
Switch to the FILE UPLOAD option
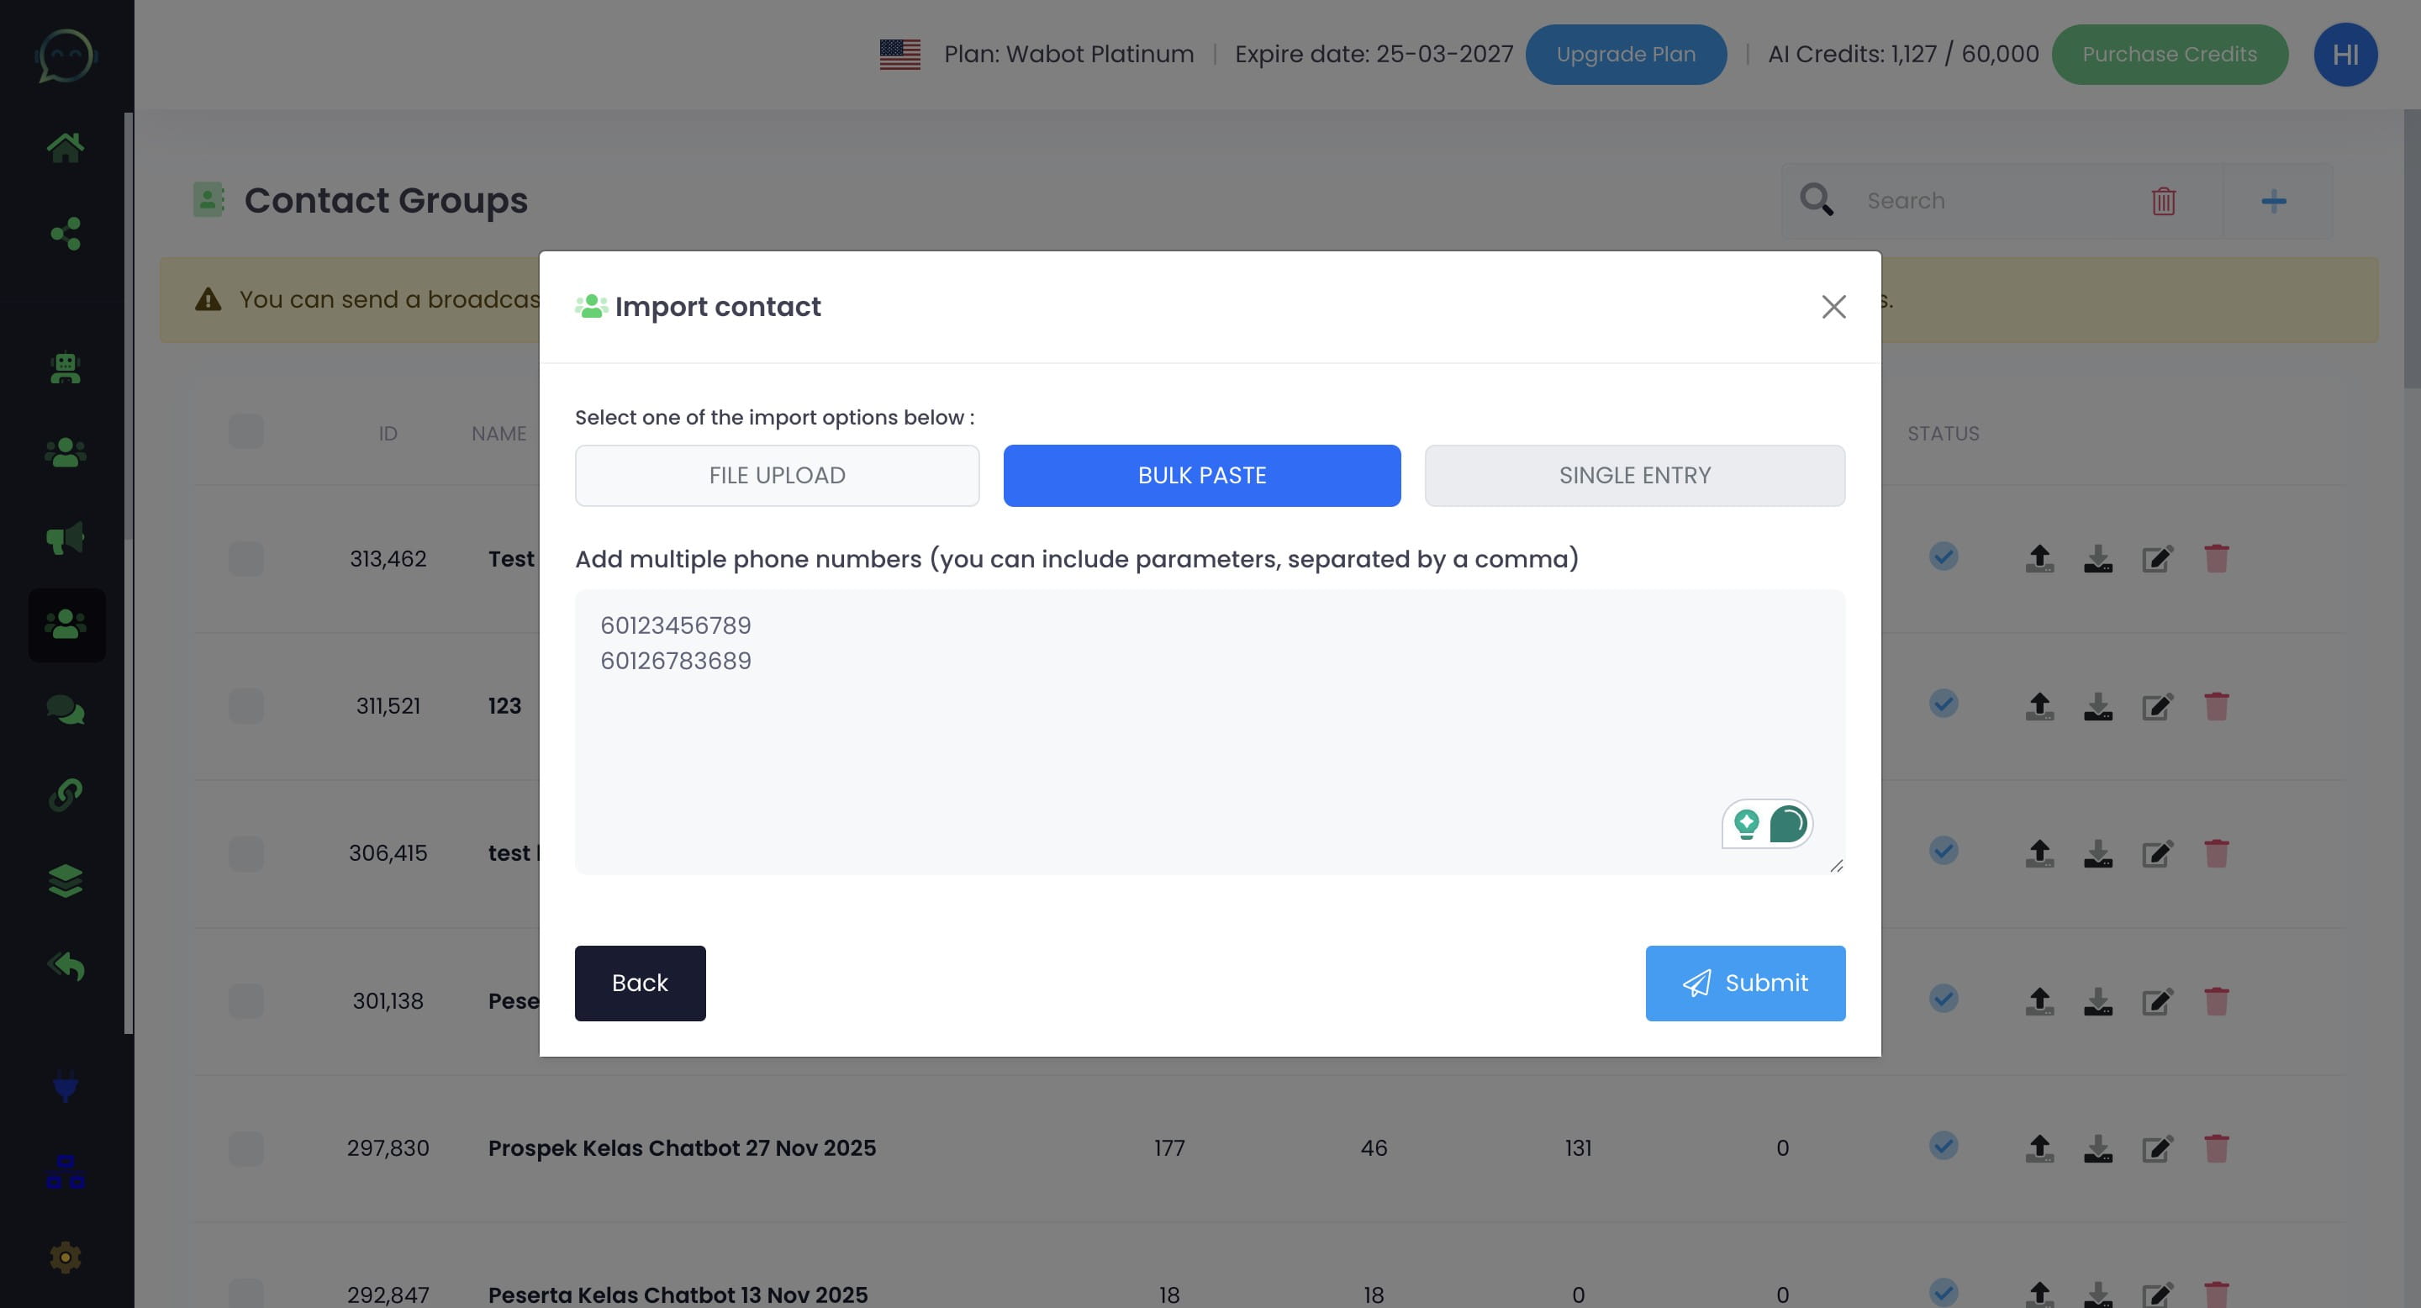(776, 476)
